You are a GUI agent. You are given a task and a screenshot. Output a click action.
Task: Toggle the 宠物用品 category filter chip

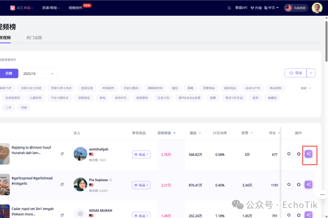click(84, 98)
